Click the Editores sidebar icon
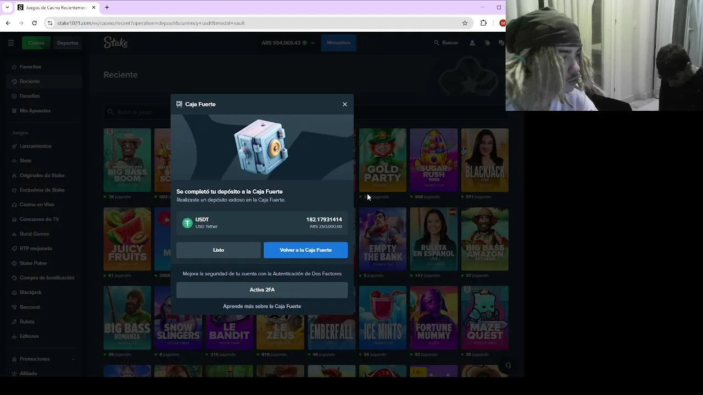This screenshot has height=395, width=703. click(14, 336)
